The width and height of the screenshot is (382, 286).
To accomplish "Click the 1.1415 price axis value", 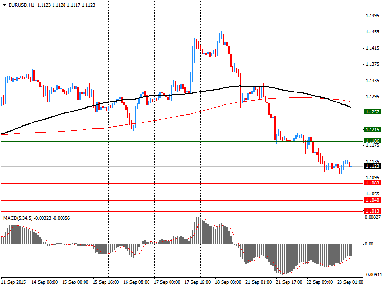I will click(373, 48).
